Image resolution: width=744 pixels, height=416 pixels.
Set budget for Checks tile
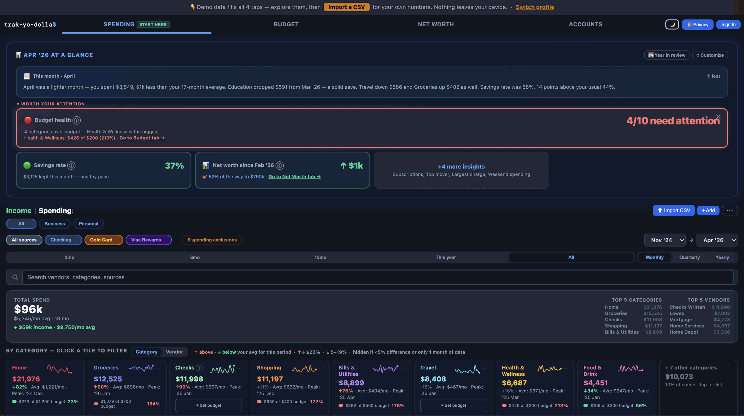tap(209, 405)
